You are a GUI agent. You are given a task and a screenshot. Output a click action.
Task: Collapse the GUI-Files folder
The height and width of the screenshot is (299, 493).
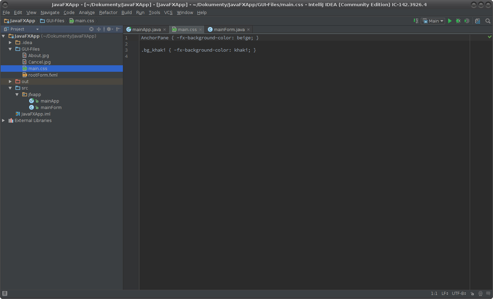tap(10, 49)
